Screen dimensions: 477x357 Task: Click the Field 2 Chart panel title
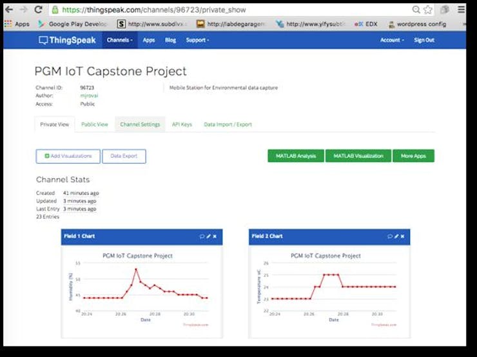(x=267, y=236)
